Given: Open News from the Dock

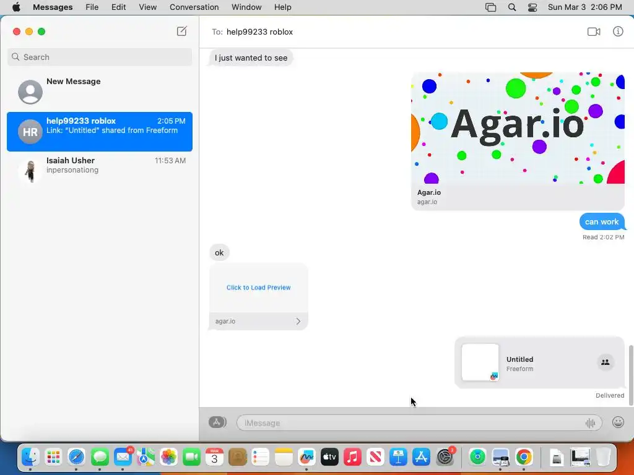Looking at the screenshot, I should click(375, 457).
